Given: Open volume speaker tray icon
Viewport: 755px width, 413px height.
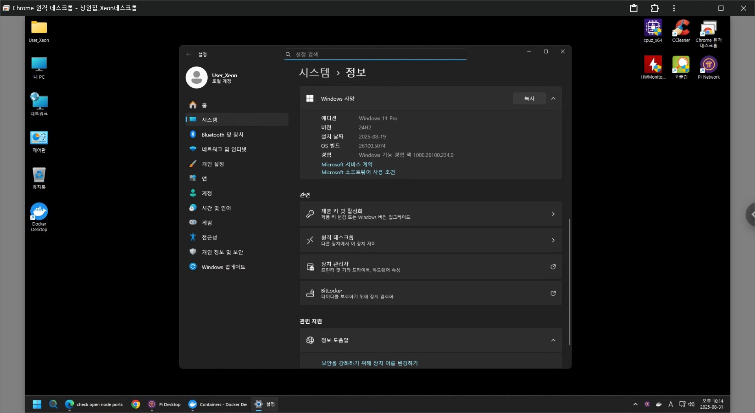Looking at the screenshot, I should click(x=691, y=404).
